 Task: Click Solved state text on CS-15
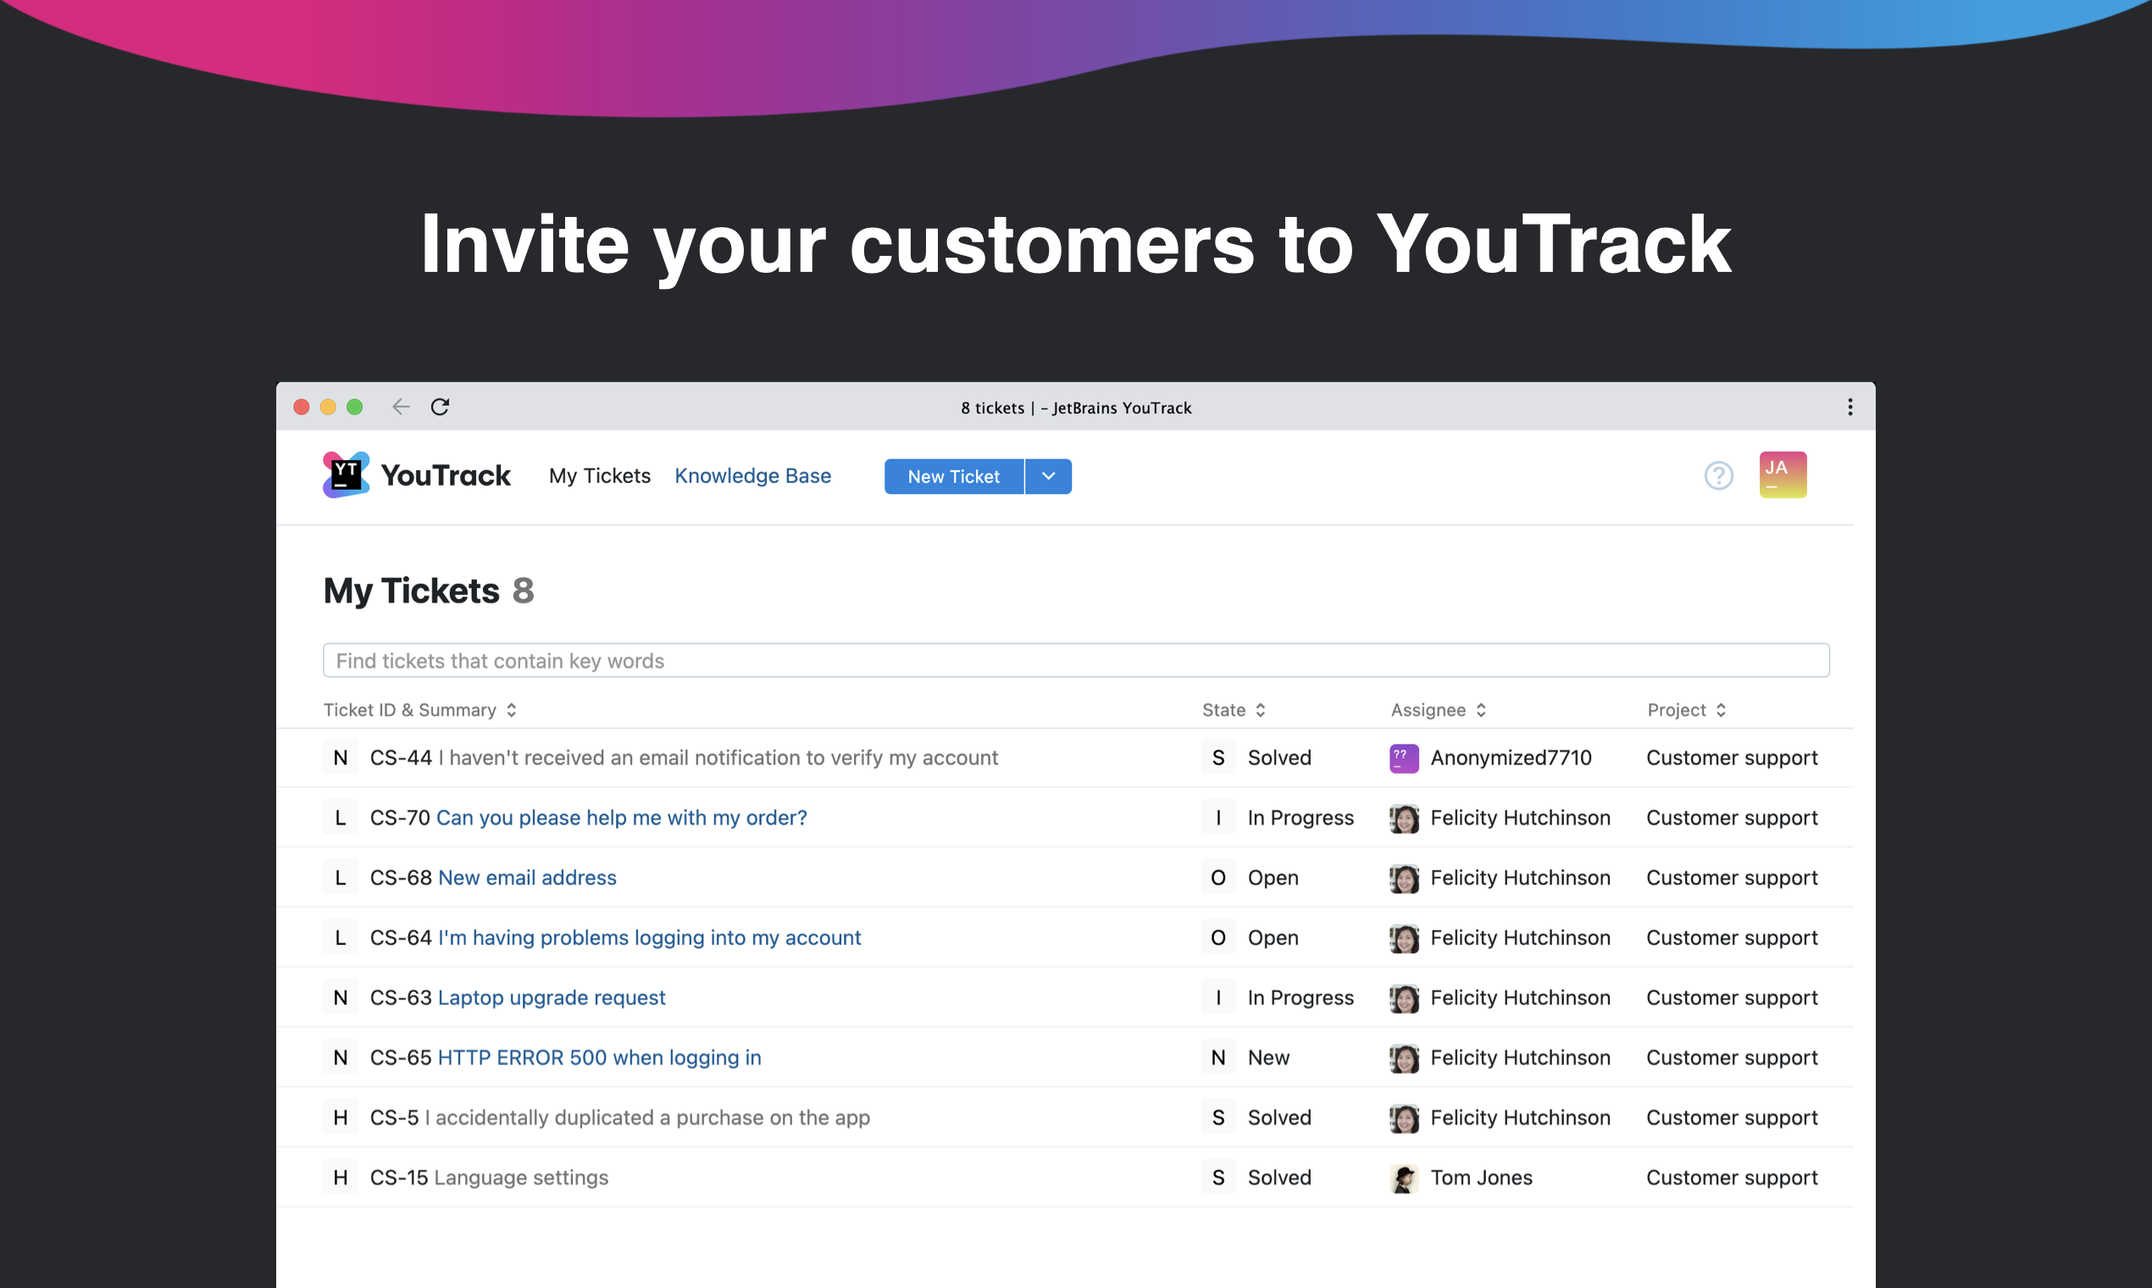coord(1279,1177)
